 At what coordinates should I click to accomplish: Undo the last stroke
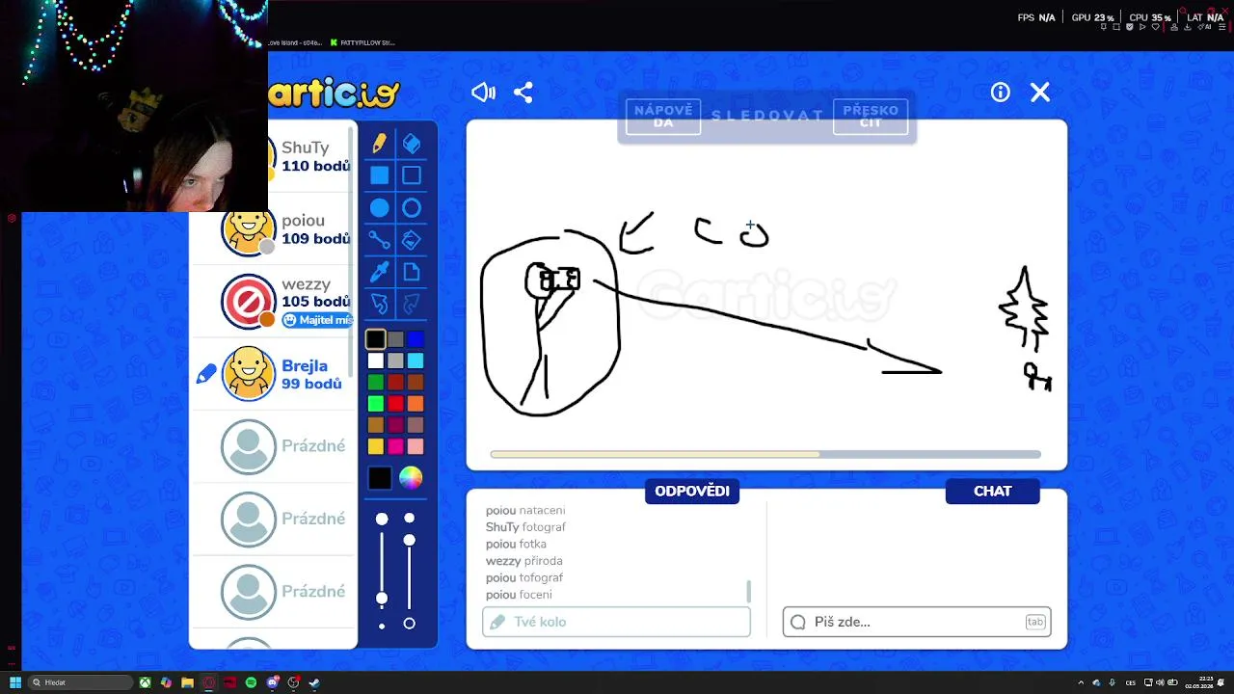click(380, 305)
